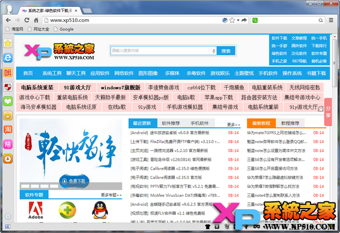This screenshot has height=233, width=340.
Task: Open the Google bookmark
Action: click(x=63, y=29)
